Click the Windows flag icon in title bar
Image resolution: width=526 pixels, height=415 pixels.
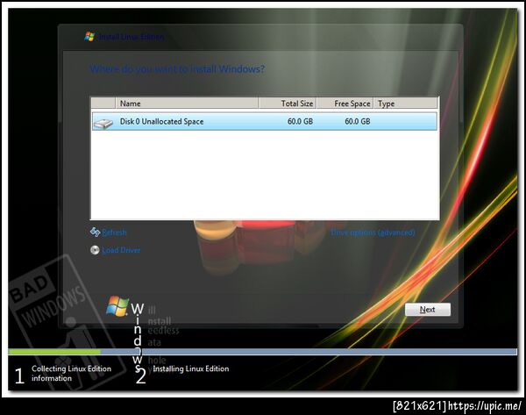coord(89,37)
